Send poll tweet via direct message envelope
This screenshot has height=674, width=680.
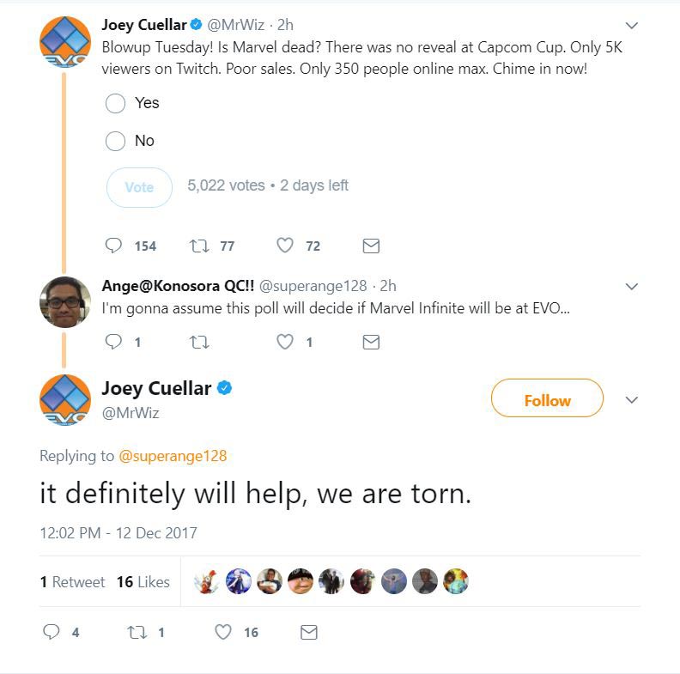click(x=371, y=246)
